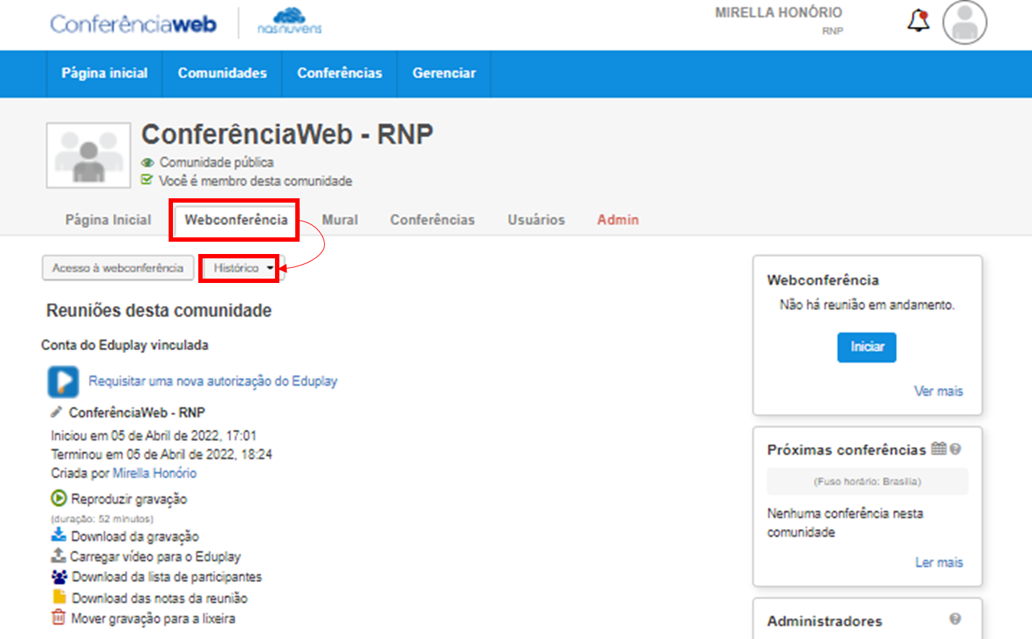This screenshot has height=639, width=1032.
Task: Click the help icon beside Administradores
Action: tap(955, 619)
